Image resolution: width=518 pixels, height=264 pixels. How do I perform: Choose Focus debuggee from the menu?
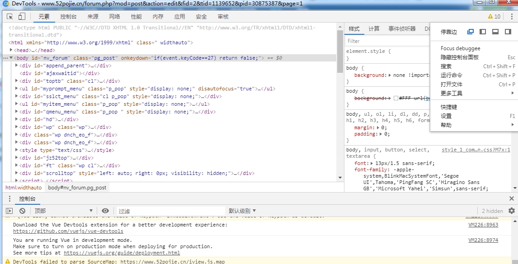pos(474,48)
